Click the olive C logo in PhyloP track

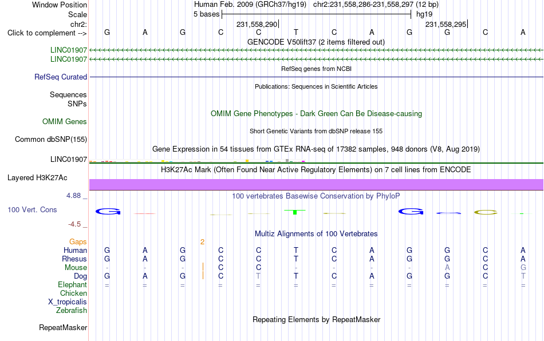coord(486,212)
